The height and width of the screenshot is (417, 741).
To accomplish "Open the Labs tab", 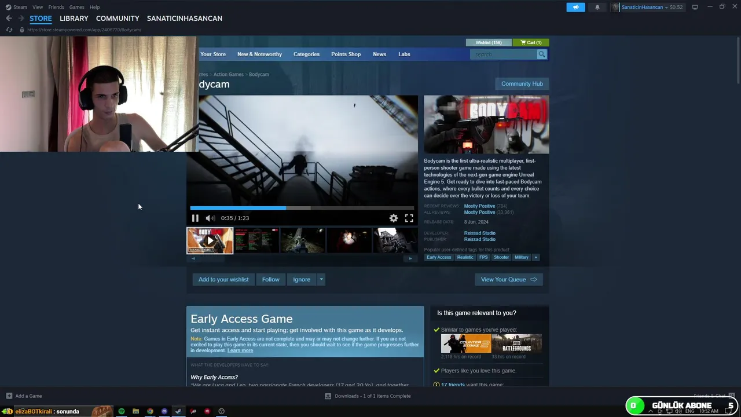I will coord(404,54).
